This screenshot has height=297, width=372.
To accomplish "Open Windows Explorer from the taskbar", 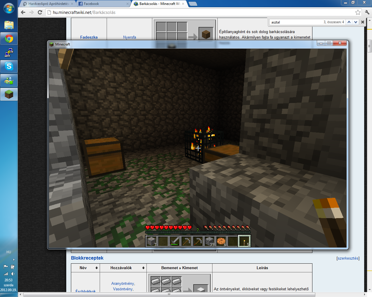I will (9, 25).
